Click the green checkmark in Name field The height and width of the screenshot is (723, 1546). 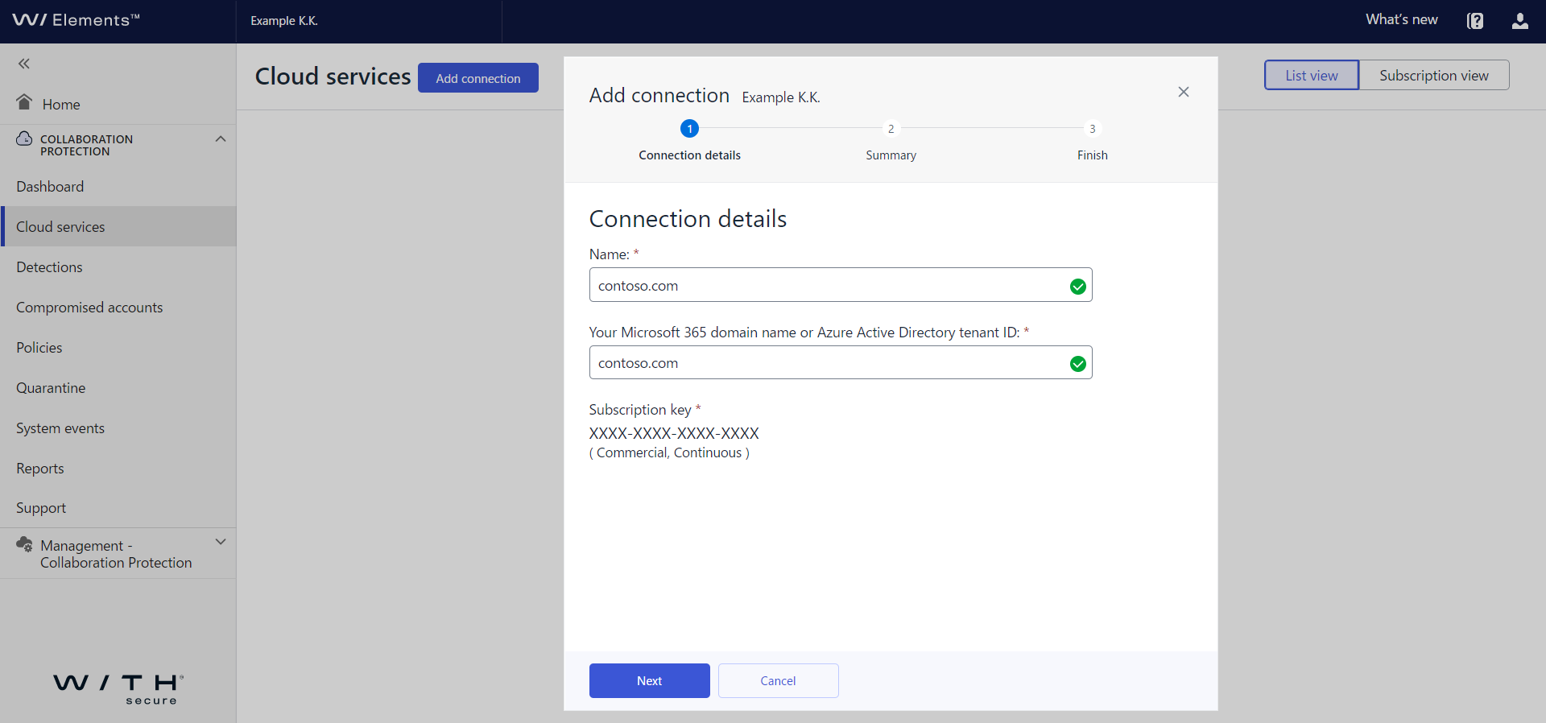[1078, 286]
